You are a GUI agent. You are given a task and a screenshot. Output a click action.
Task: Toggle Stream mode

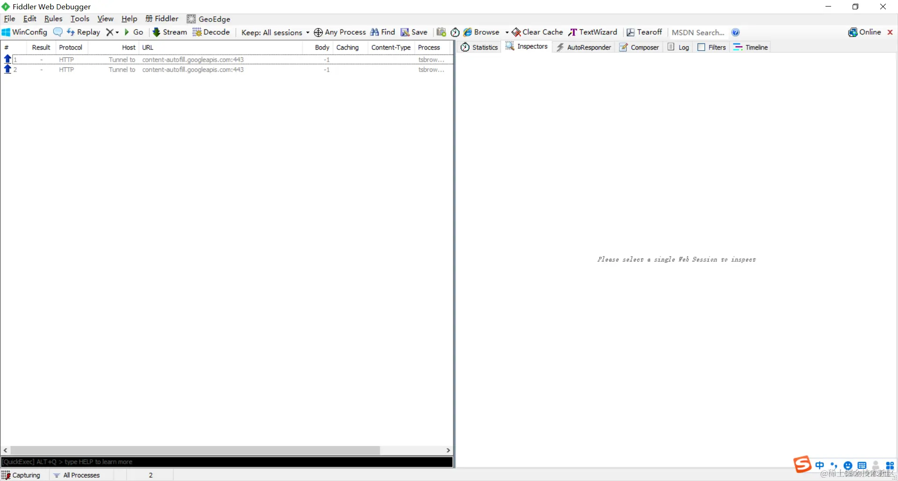[x=170, y=32]
